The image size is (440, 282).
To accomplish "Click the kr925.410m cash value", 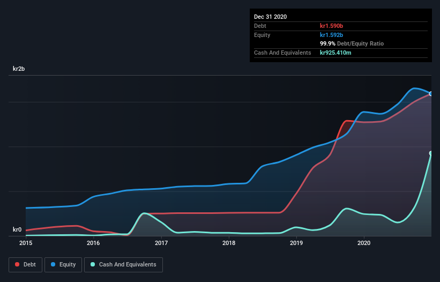I will pos(335,53).
